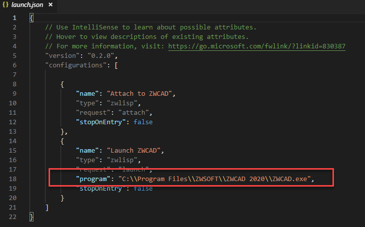This screenshot has height=227, width=365.
Task: Click the "type" key on line 10
Action: pos(87,103)
